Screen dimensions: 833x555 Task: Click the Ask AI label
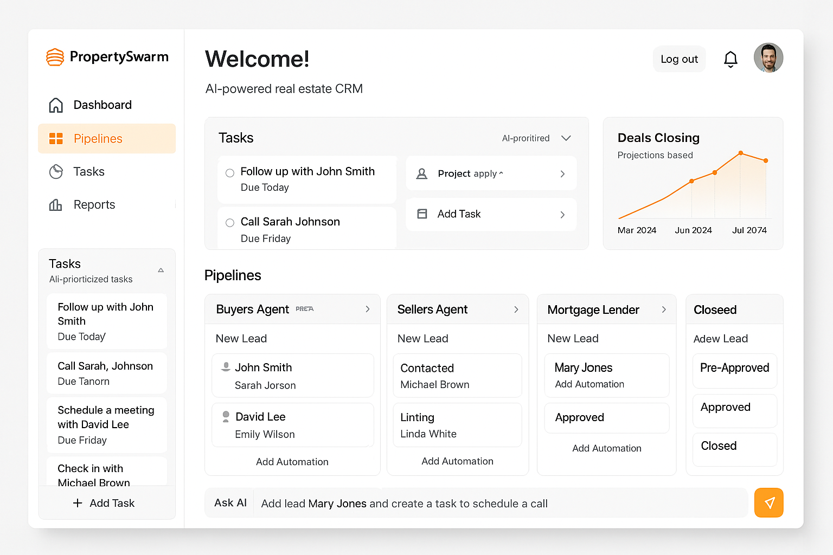pos(230,503)
